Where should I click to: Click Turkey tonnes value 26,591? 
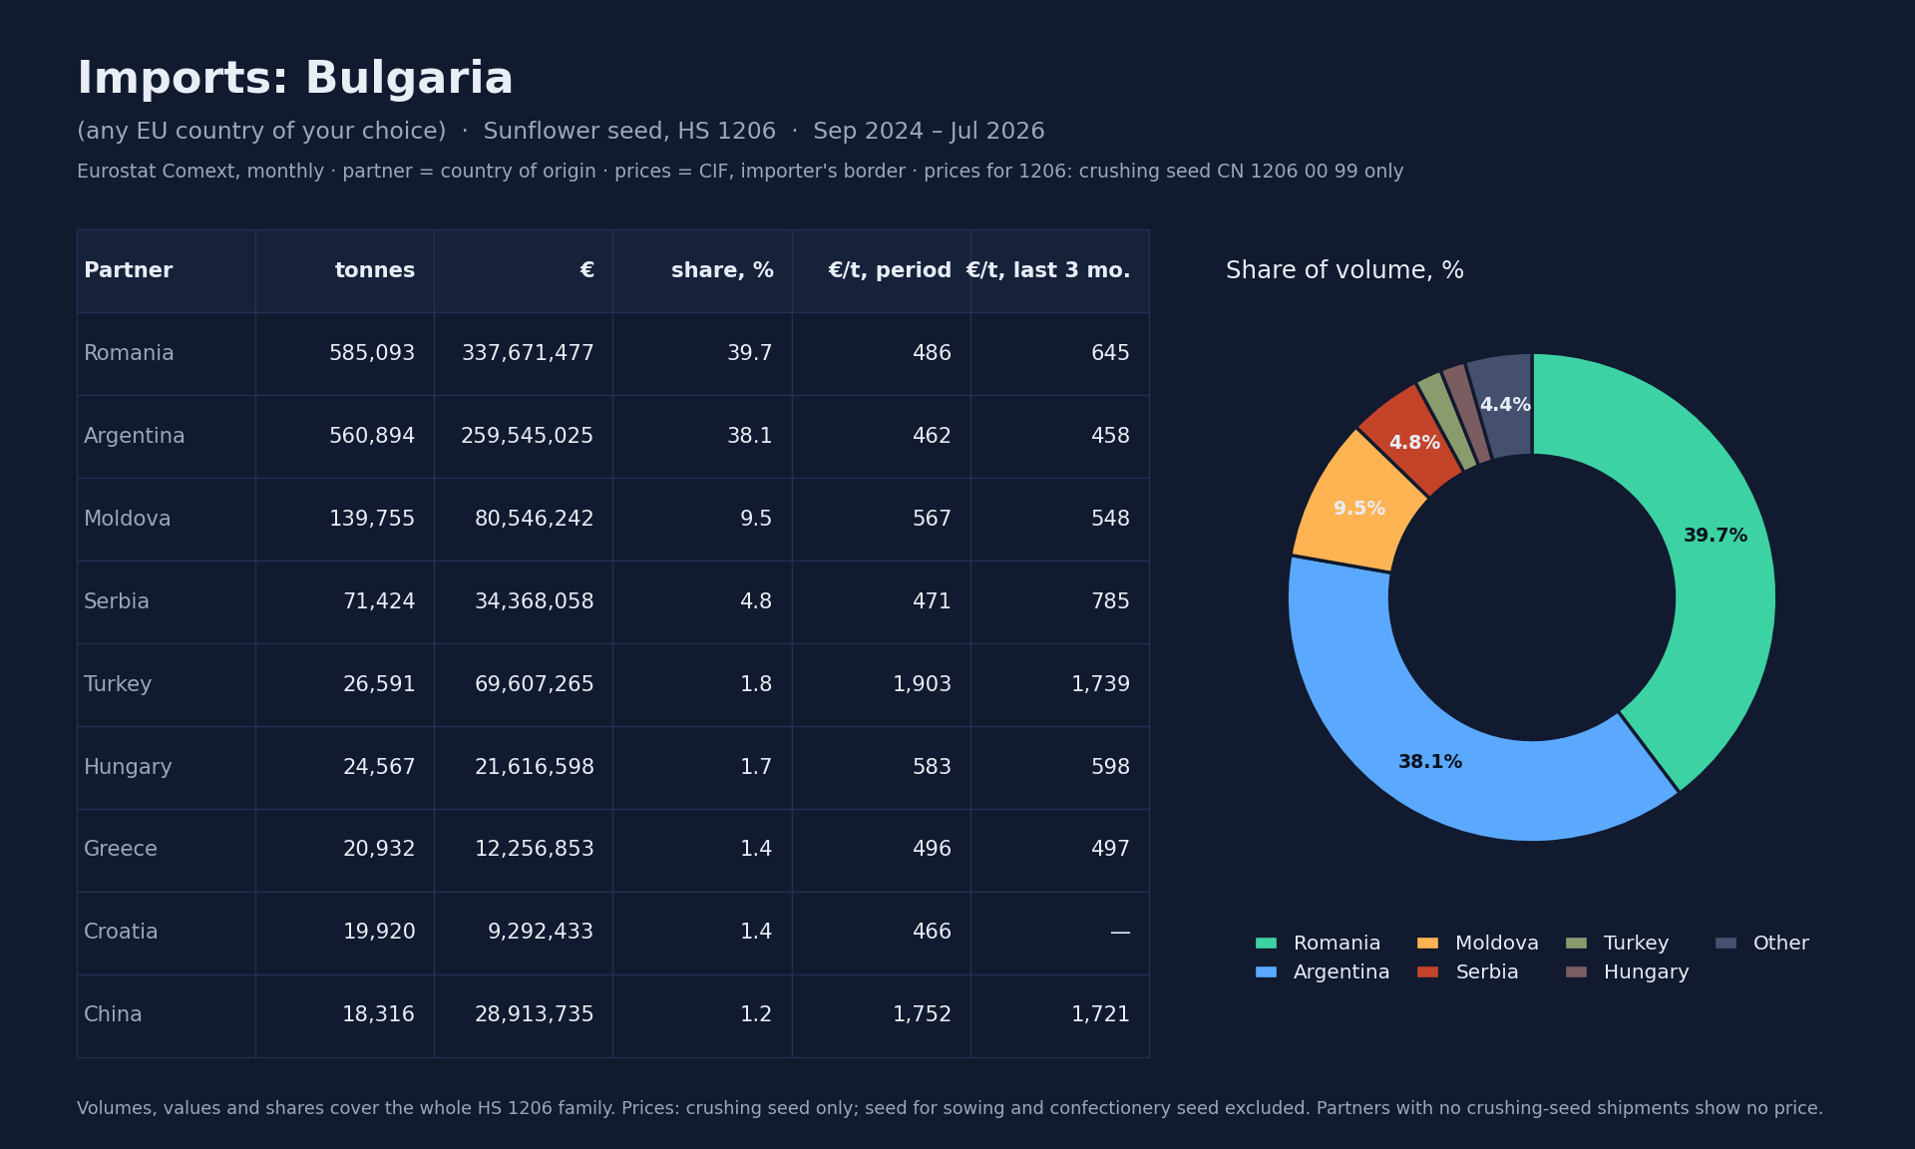point(379,685)
